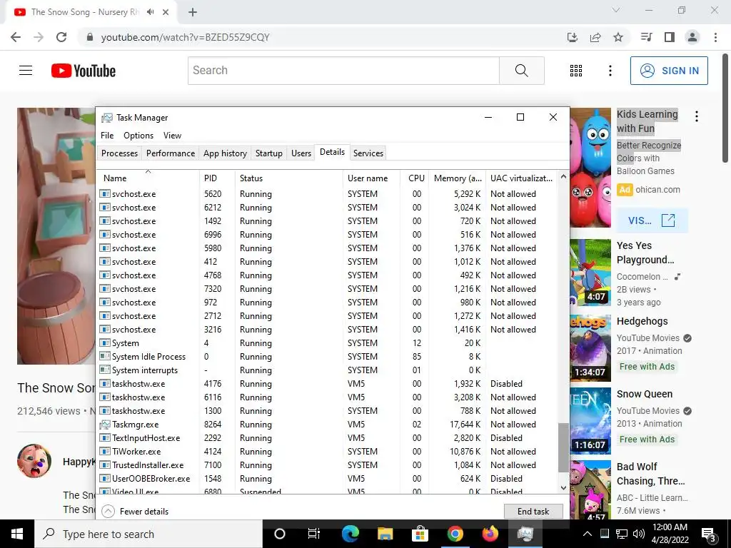731x548 pixels.
Task: Switch to the Services tab
Action: coord(368,153)
